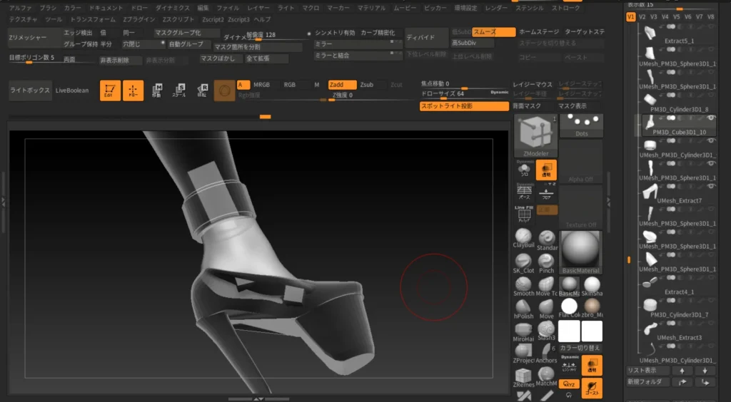The width and height of the screenshot is (731, 402).
Task: Toggle the PolyF line fill icon
Action: click(523, 213)
